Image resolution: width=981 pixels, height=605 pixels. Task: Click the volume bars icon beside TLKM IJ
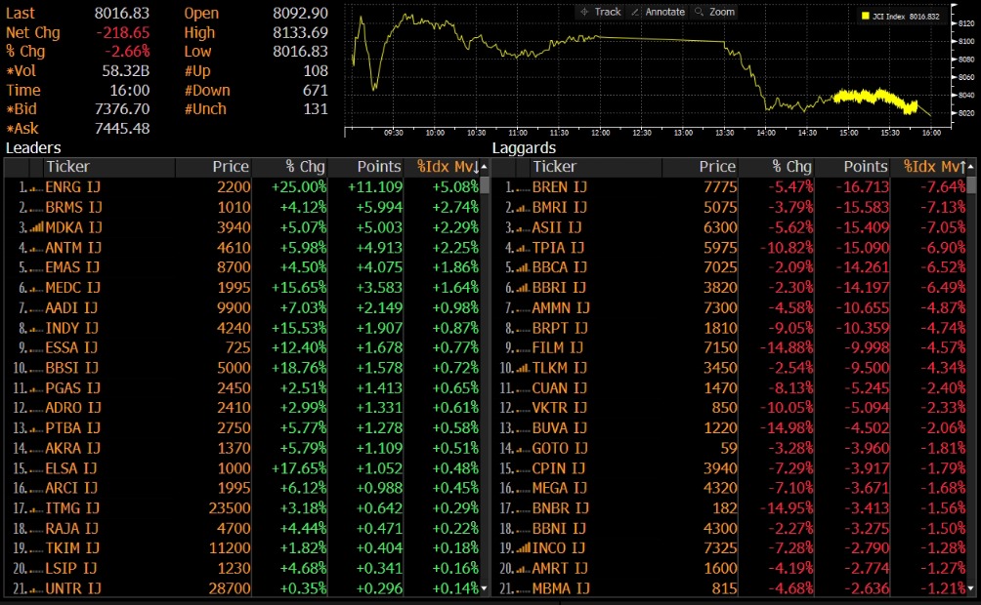coord(523,368)
